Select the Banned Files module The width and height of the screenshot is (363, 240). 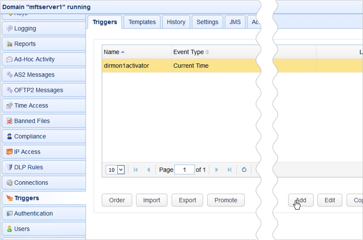pos(32,121)
